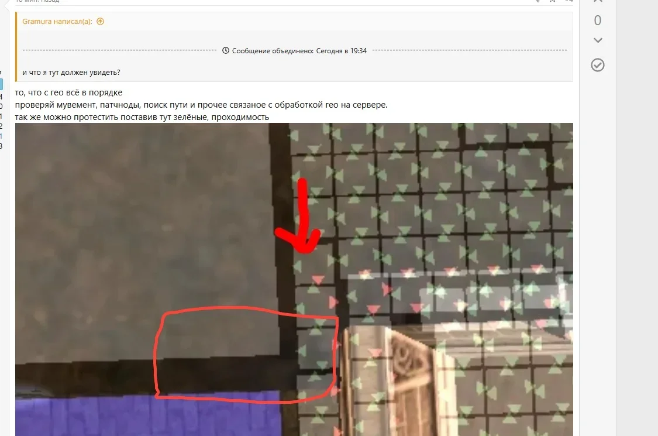
Task: Click the line "то, что с гео всё в порядке"
Action: tap(69, 92)
